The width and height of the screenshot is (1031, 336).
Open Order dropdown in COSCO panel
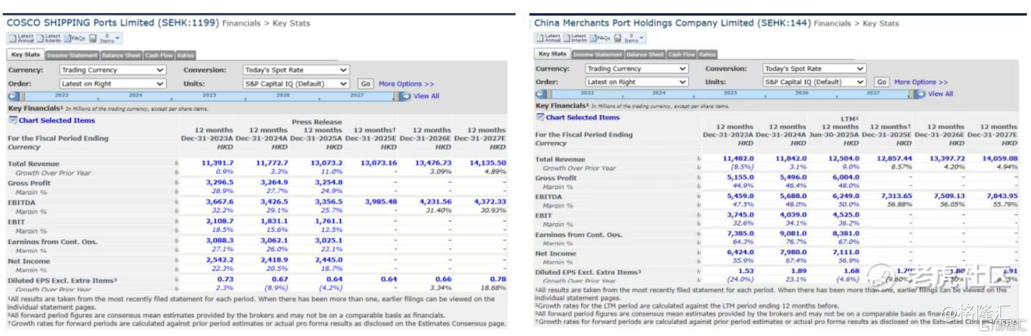tap(113, 83)
